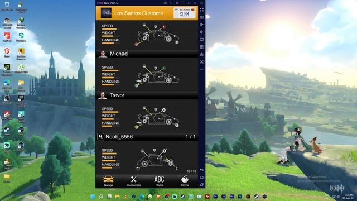The width and height of the screenshot is (357, 201).
Task: Open FileZilla from the taskbar
Action: pyautogui.click(x=207, y=197)
